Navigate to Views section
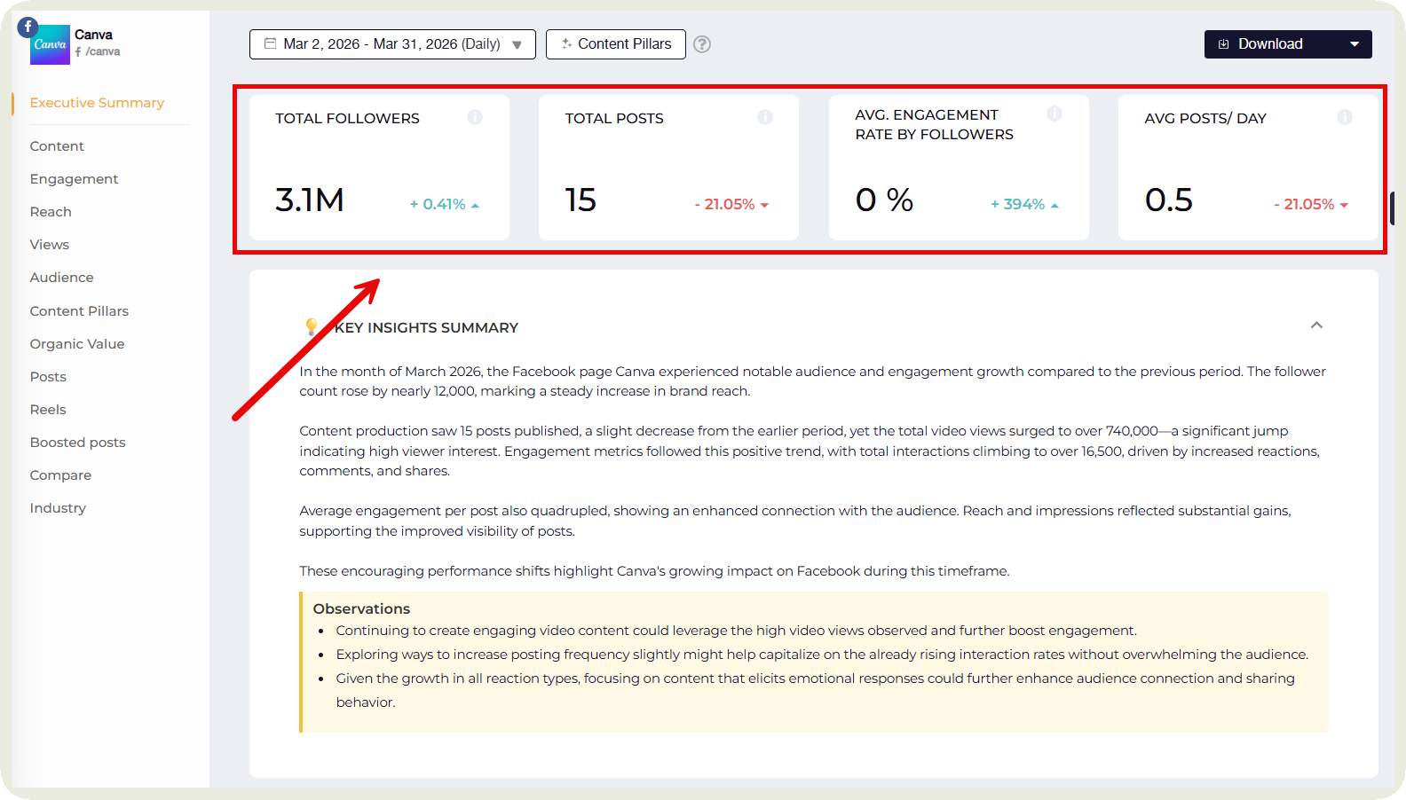 50,245
